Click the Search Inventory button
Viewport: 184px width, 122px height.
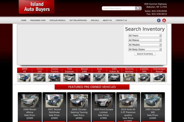[x=145, y=54]
